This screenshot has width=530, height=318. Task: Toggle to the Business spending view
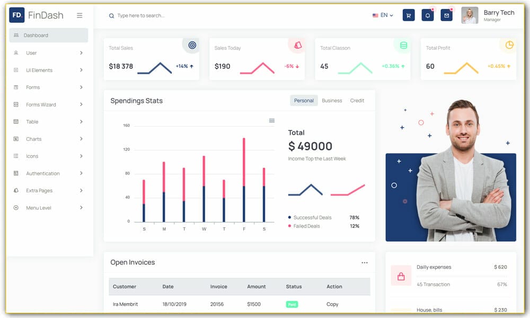click(331, 100)
